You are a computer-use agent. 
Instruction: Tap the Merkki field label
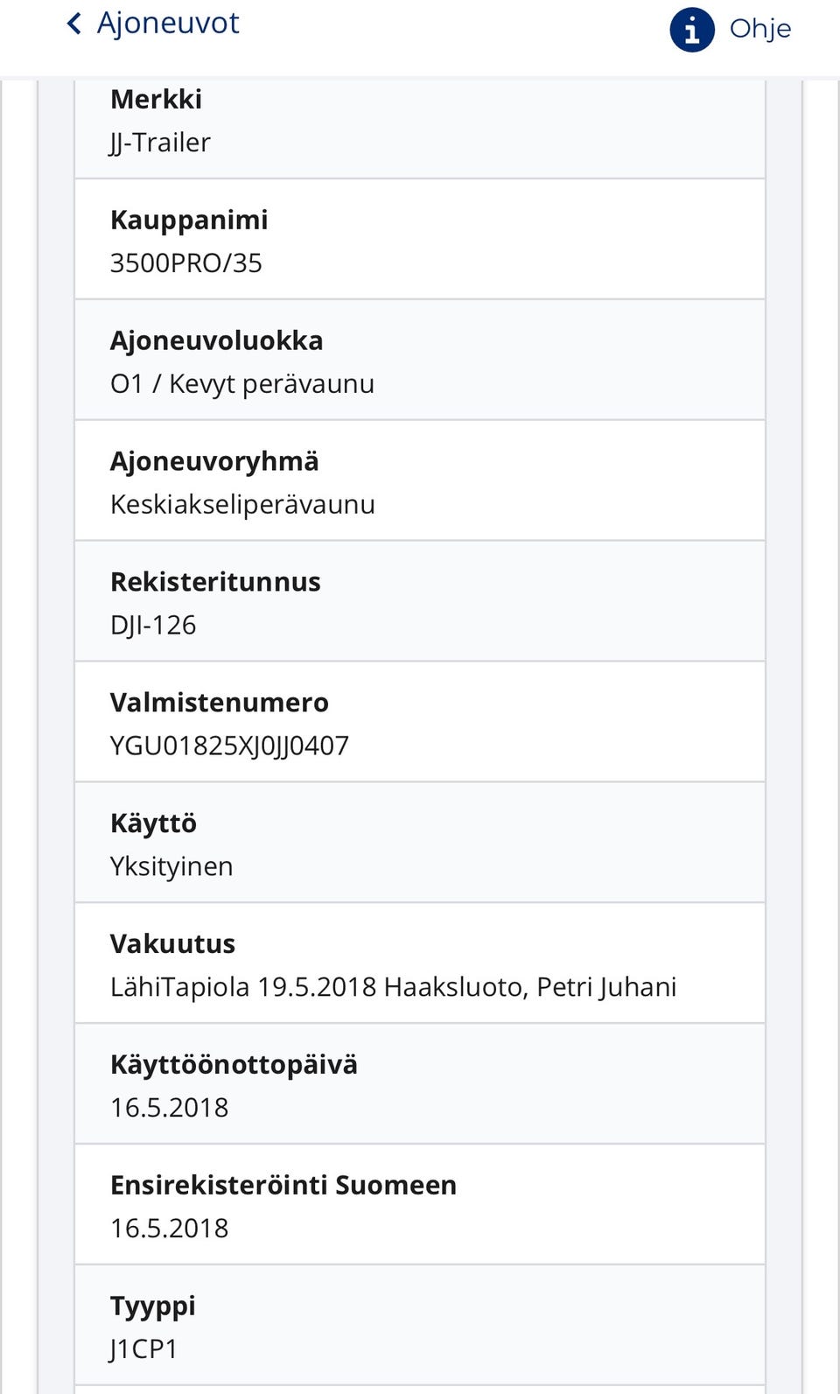[x=156, y=98]
